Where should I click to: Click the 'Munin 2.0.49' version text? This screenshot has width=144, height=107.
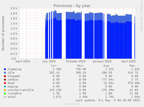(x=72, y=104)
